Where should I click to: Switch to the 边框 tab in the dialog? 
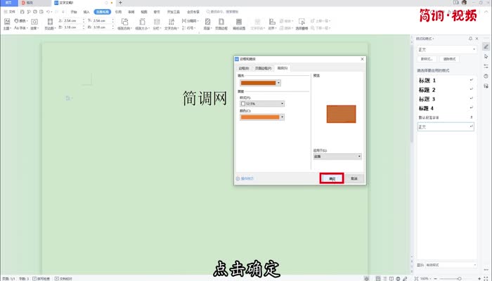[245, 68]
